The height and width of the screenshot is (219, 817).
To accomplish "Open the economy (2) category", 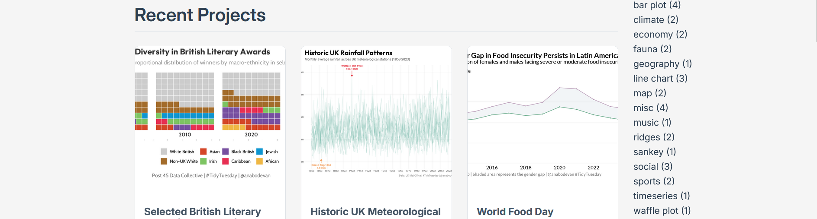I will click(660, 35).
